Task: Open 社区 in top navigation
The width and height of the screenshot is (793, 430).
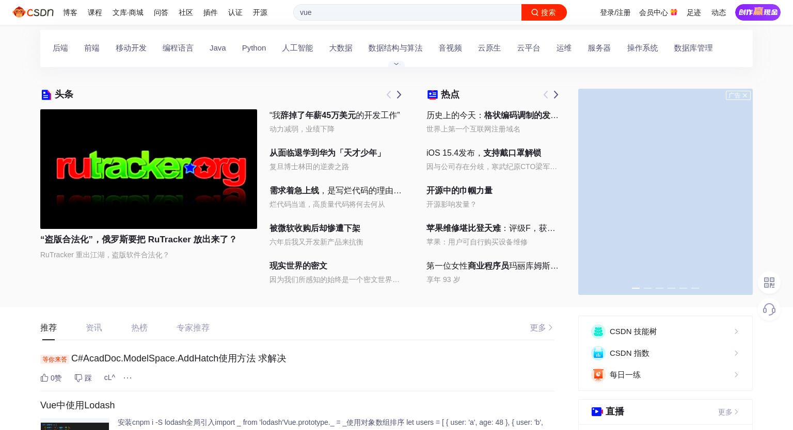Action: [x=186, y=12]
